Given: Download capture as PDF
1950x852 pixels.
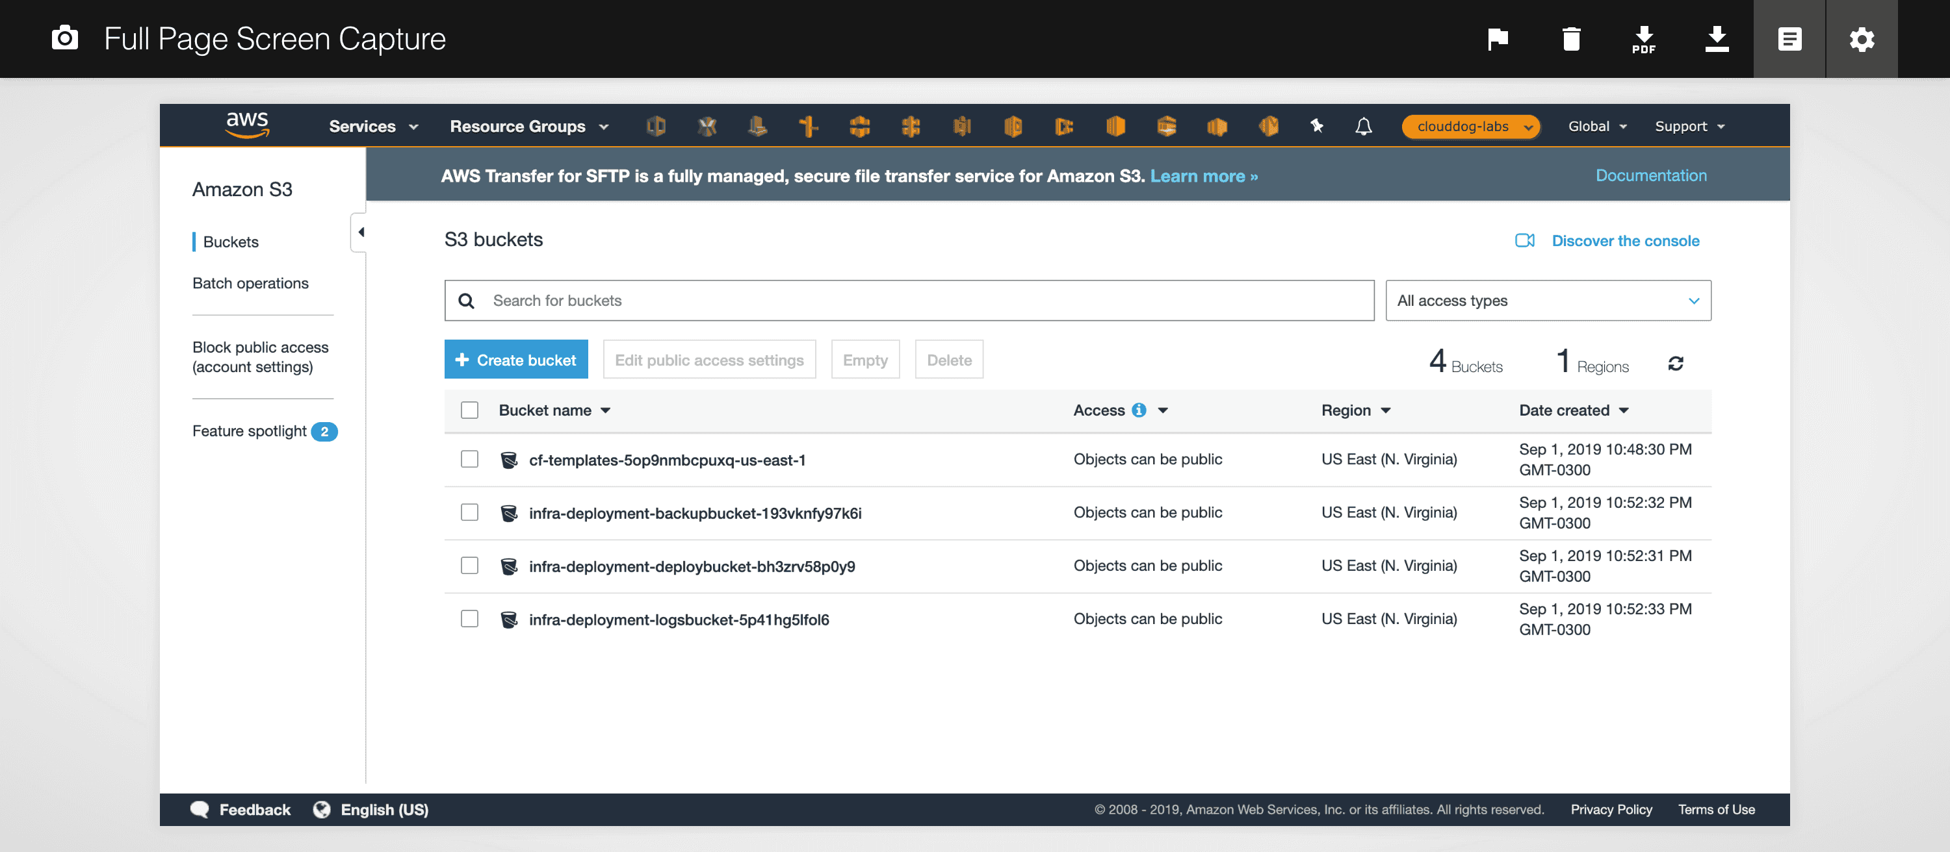Looking at the screenshot, I should tap(1643, 38).
